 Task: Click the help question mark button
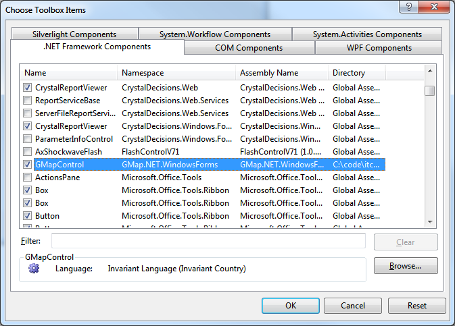click(408, 7)
